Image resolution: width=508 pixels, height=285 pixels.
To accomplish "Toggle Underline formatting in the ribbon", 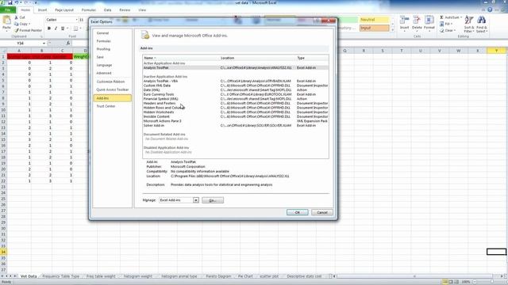I will pyautogui.click(x=63, y=28).
